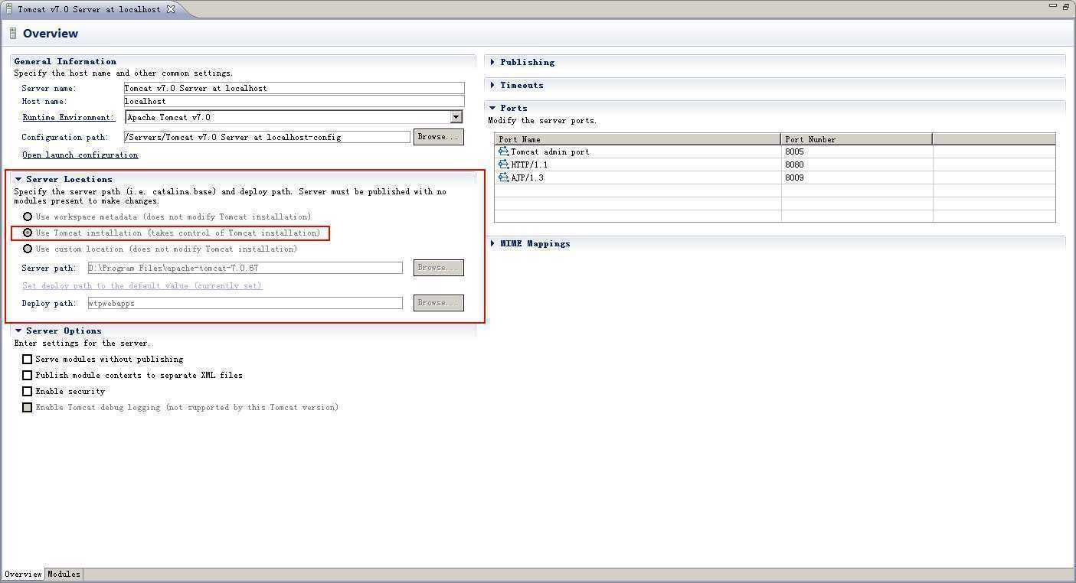Select Use workspace metadata radio button

click(28, 217)
